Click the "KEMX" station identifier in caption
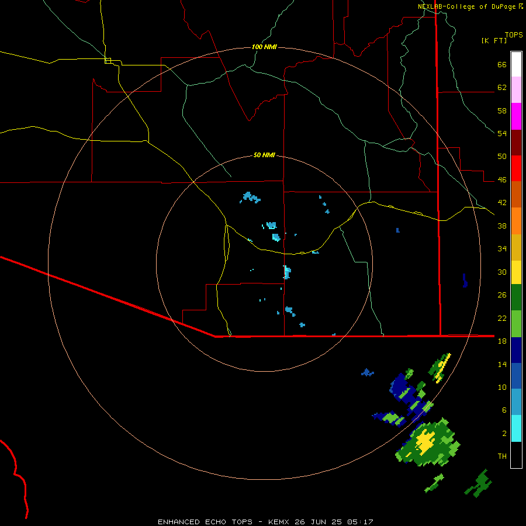This screenshot has width=526, height=526. [279, 522]
